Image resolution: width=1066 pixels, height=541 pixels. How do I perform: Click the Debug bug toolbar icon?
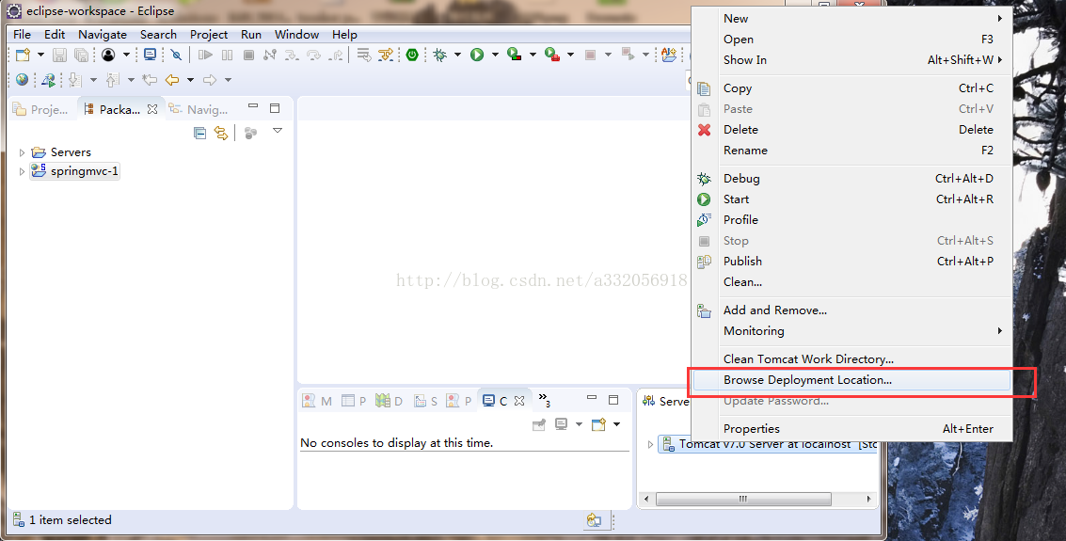(440, 56)
